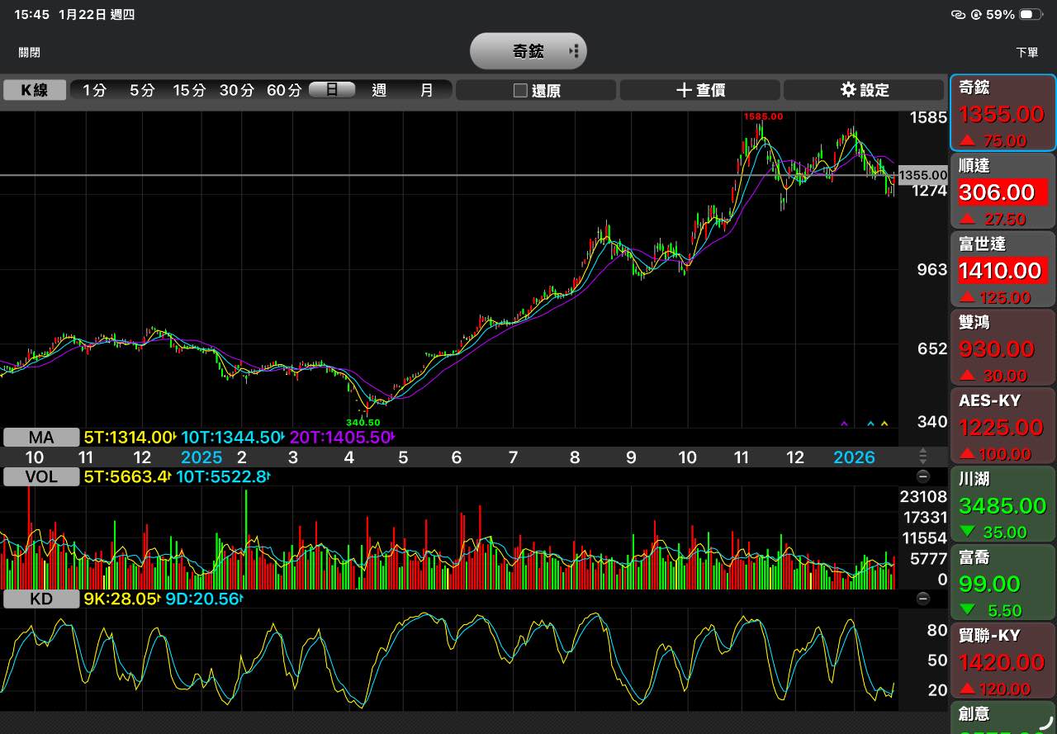Viewport: 1057px width, 734px height.
Task: Select the 日 daily interval
Action: tap(332, 90)
